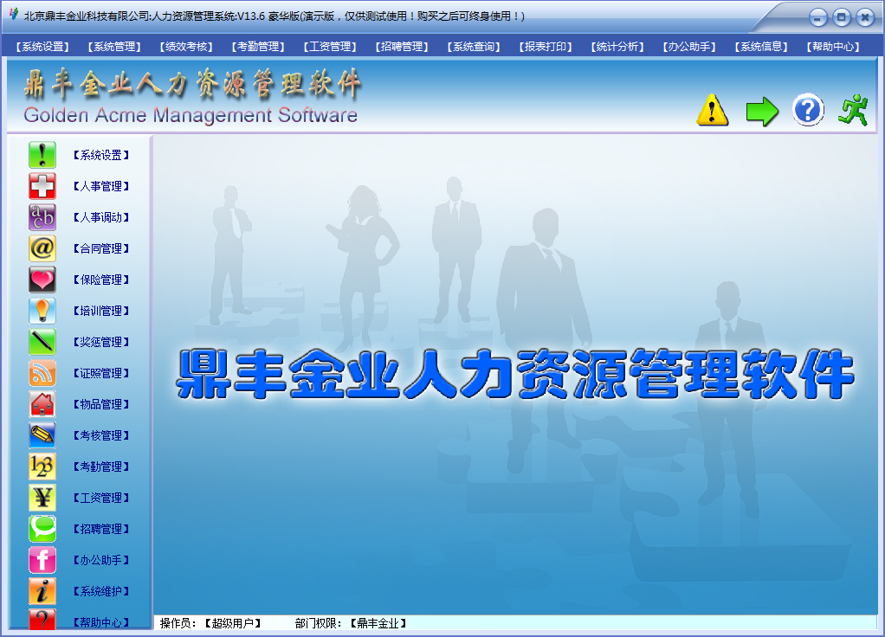Select 【系统维护】 in the sidebar

tap(101, 591)
